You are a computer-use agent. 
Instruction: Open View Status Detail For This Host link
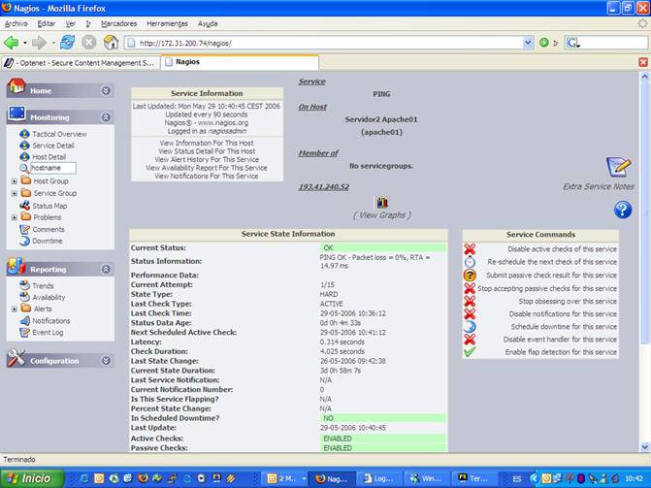207,151
